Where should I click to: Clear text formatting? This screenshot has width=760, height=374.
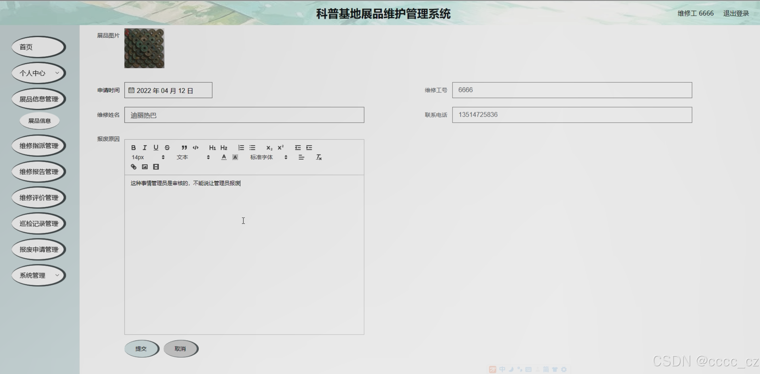click(319, 157)
